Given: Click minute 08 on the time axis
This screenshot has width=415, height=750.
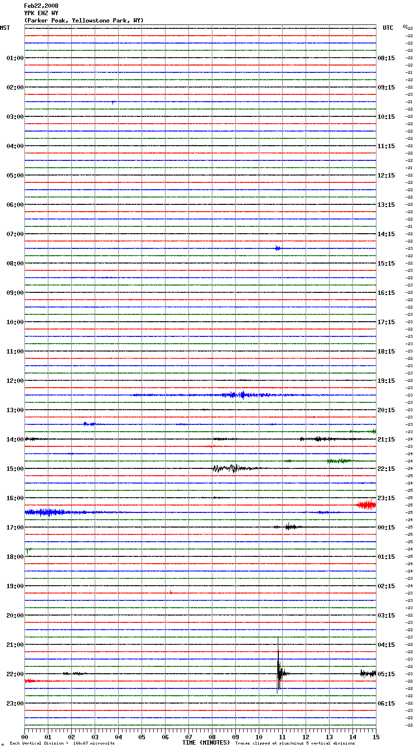Looking at the screenshot, I should click(x=212, y=737).
